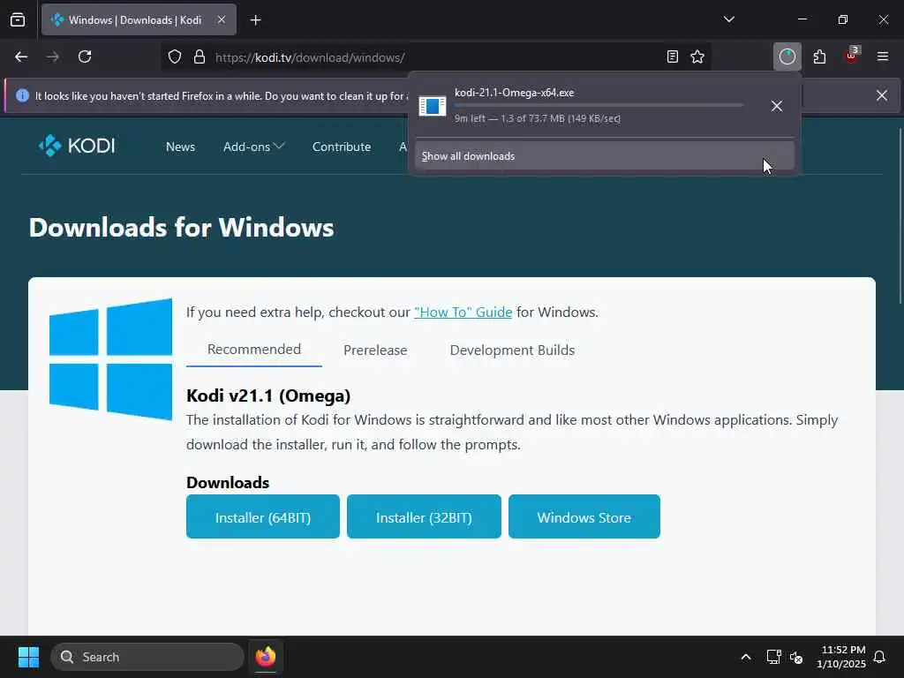Click the download progress bar
This screenshot has width=904, height=678.
click(x=599, y=106)
